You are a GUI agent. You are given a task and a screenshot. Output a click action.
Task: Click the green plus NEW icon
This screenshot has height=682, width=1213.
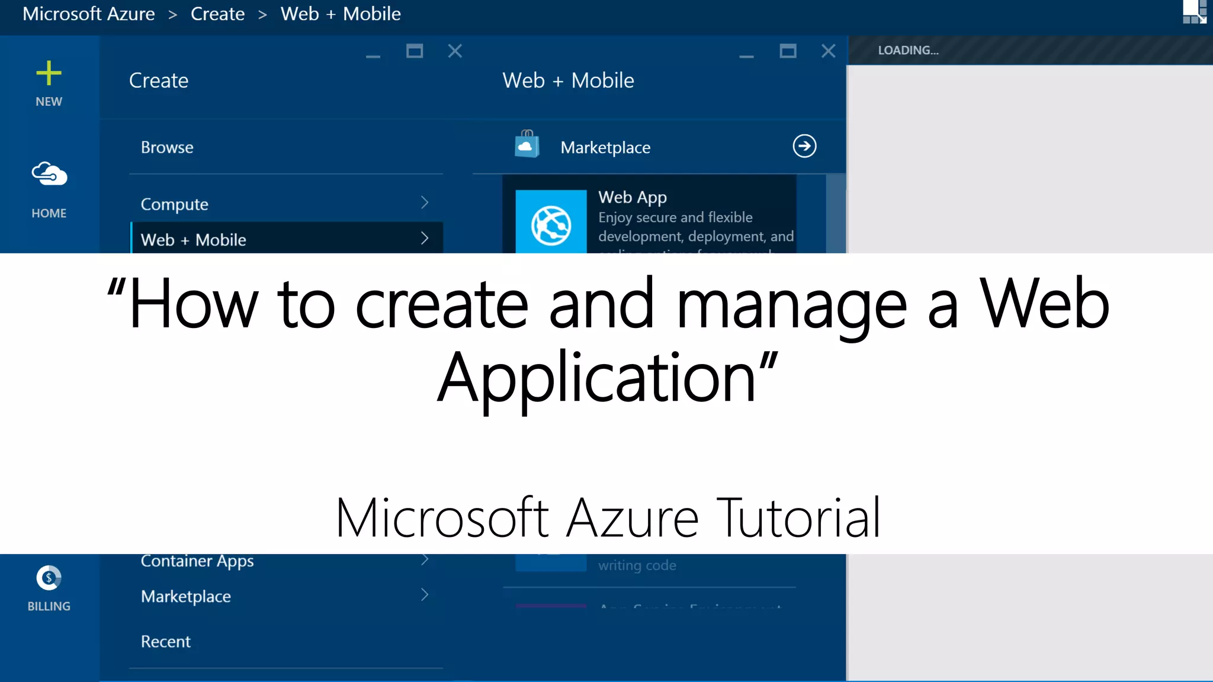[x=49, y=73]
